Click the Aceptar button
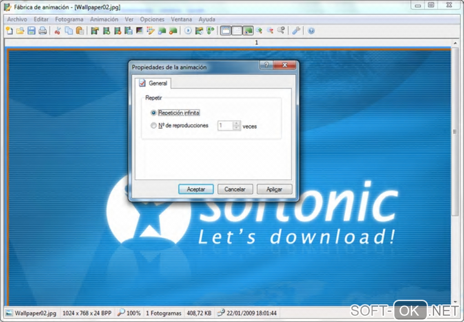The width and height of the screenshot is (464, 322). click(196, 189)
